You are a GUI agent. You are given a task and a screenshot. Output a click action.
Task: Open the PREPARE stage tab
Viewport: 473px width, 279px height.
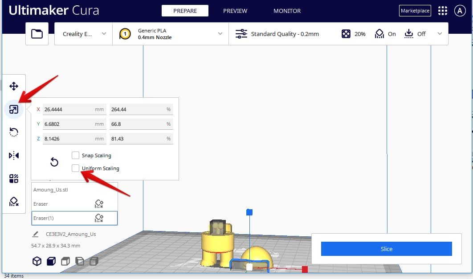pos(185,11)
